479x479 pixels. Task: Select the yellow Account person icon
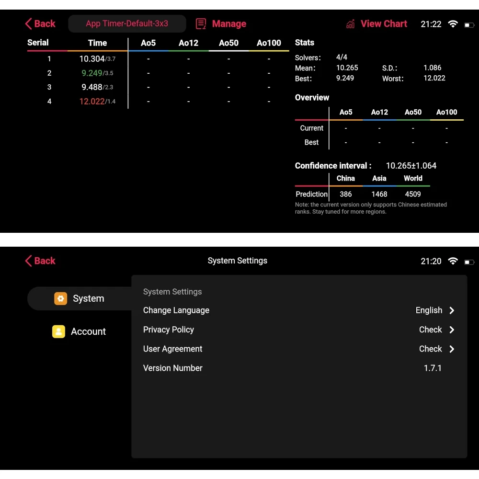point(58,331)
